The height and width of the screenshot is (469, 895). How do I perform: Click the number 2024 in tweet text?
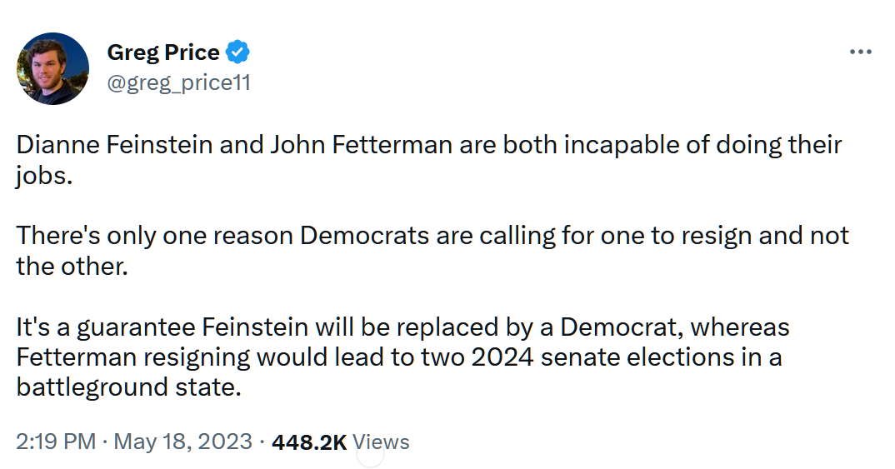pyautogui.click(x=502, y=357)
